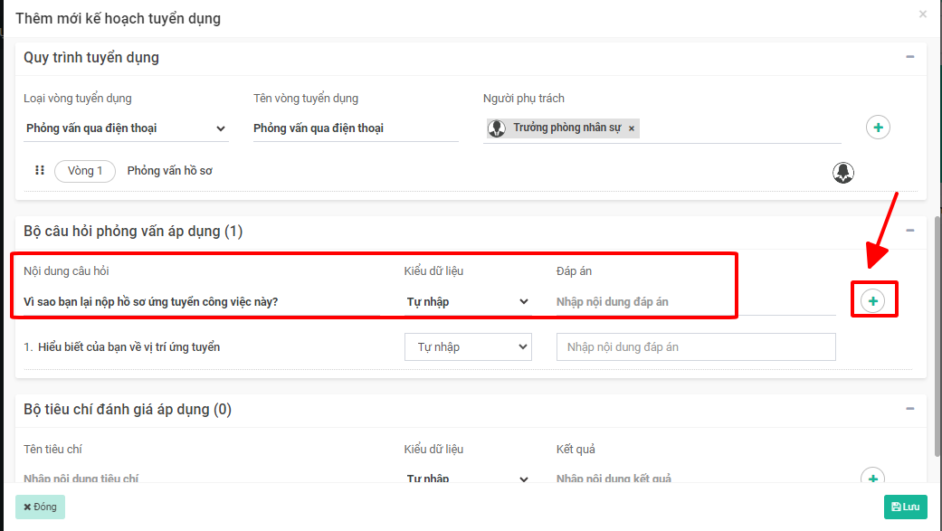Image resolution: width=942 pixels, height=531 pixels.
Task: Remove the Trưởng phòng nhân sự tag
Action: coord(632,128)
